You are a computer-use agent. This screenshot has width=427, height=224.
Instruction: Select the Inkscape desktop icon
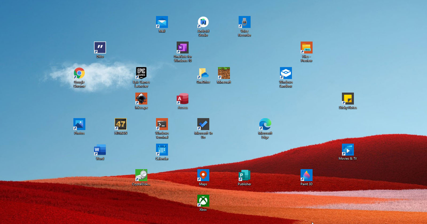(141, 99)
